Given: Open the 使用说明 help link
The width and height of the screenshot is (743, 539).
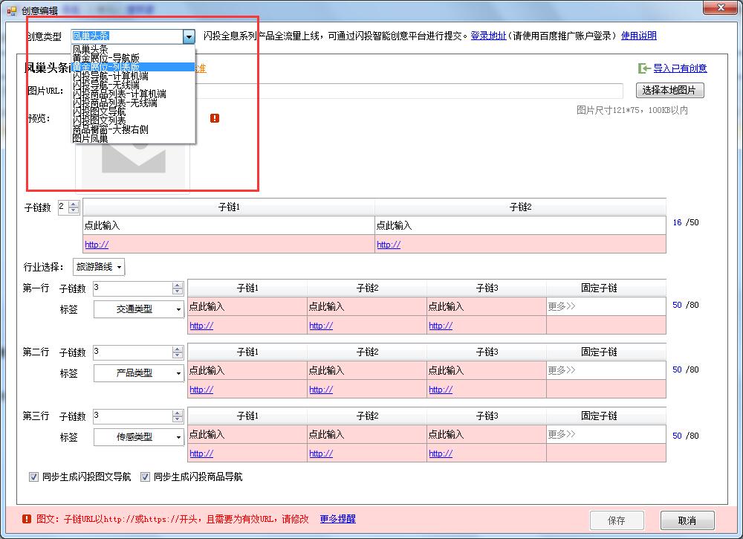Looking at the screenshot, I should coord(639,36).
